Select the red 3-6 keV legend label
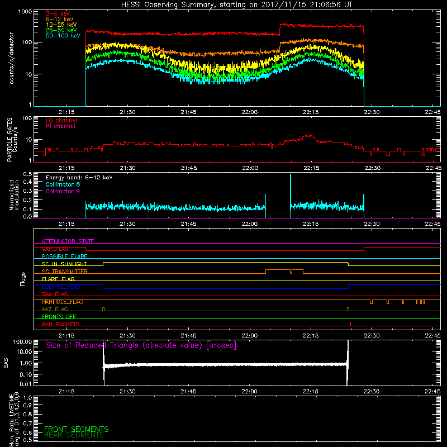Image resolution: width=447 pixels, height=447 pixels. point(58,13)
